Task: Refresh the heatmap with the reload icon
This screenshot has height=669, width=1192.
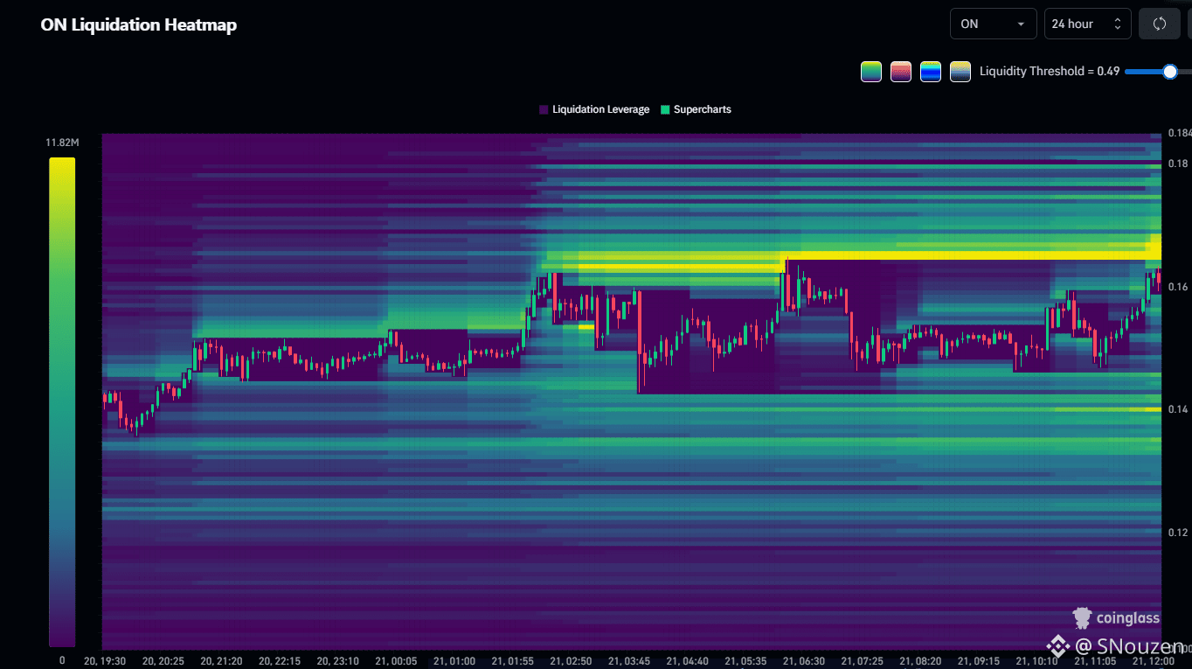Action: coord(1160,24)
